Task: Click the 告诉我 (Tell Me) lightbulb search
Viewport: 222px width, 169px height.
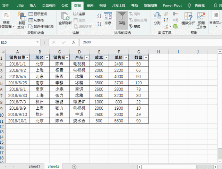Action: [196, 6]
